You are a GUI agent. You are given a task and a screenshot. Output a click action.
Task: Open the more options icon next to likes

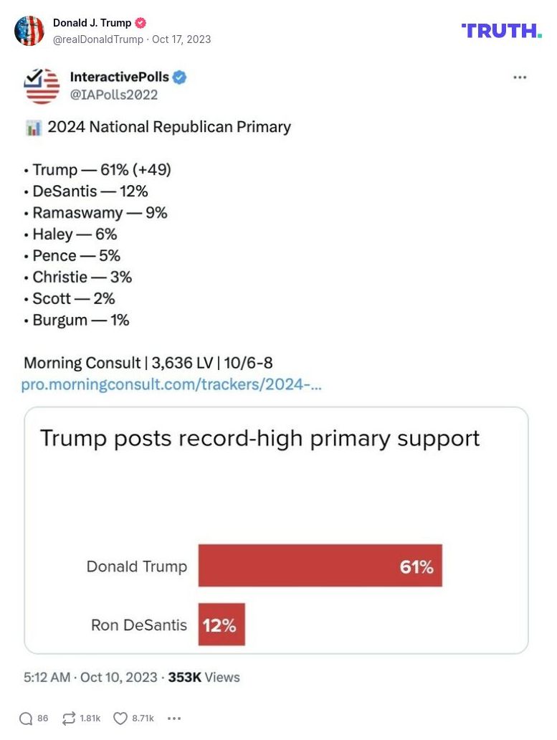[x=173, y=718]
